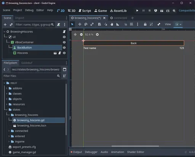This screenshot has height=157, width=195.
Task: Open the Output bottom panel
Action: (76, 152)
